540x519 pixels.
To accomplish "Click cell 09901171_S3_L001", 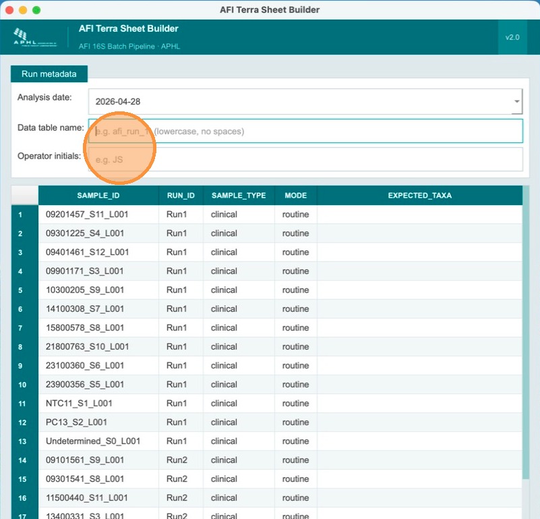I will click(98, 271).
